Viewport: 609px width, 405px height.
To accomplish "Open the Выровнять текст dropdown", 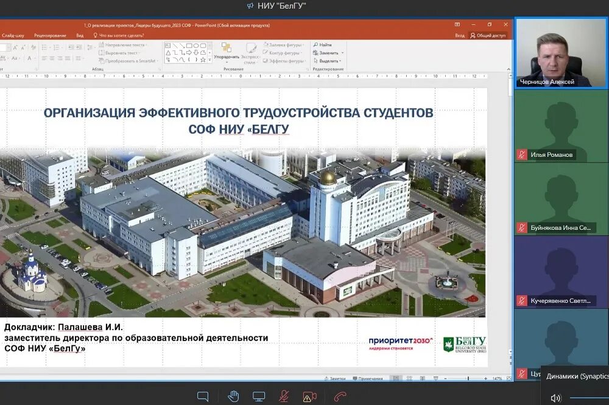I will coord(121,53).
